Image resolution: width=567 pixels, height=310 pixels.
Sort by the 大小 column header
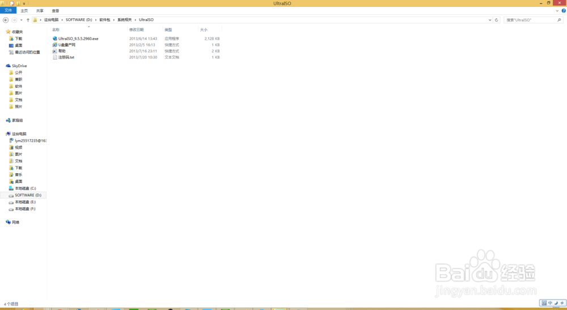point(204,30)
